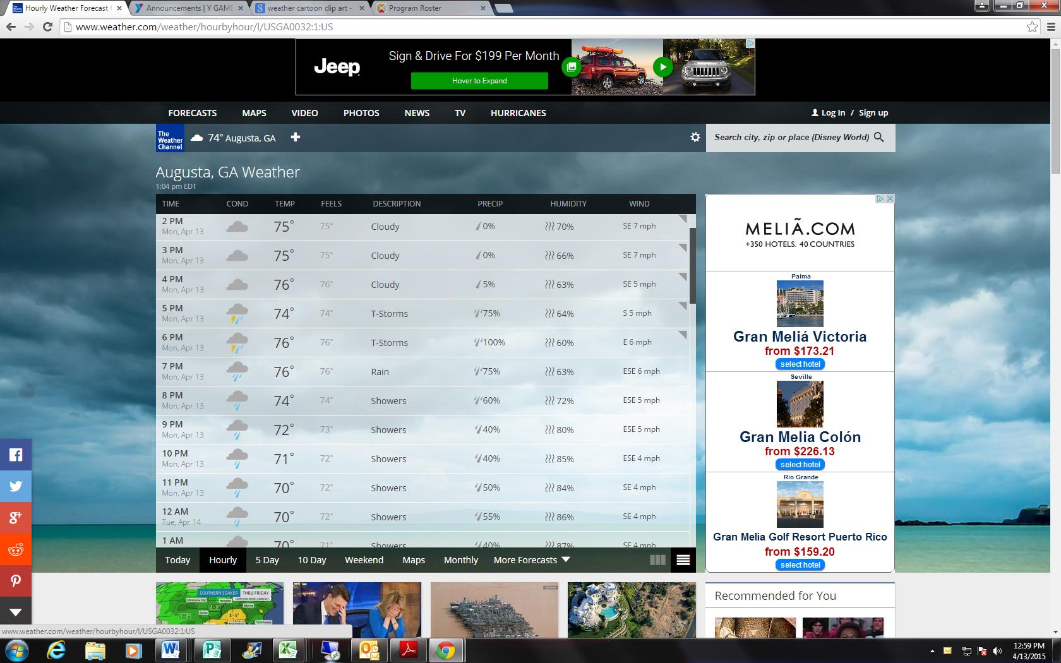Share the page via the Facebook icon
The width and height of the screenshot is (1061, 663).
point(16,455)
